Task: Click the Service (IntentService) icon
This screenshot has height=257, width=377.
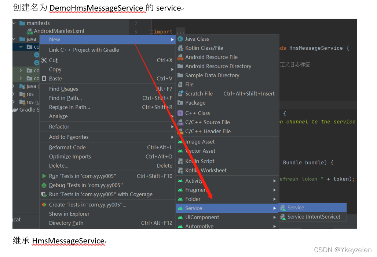Action: [x=283, y=217]
